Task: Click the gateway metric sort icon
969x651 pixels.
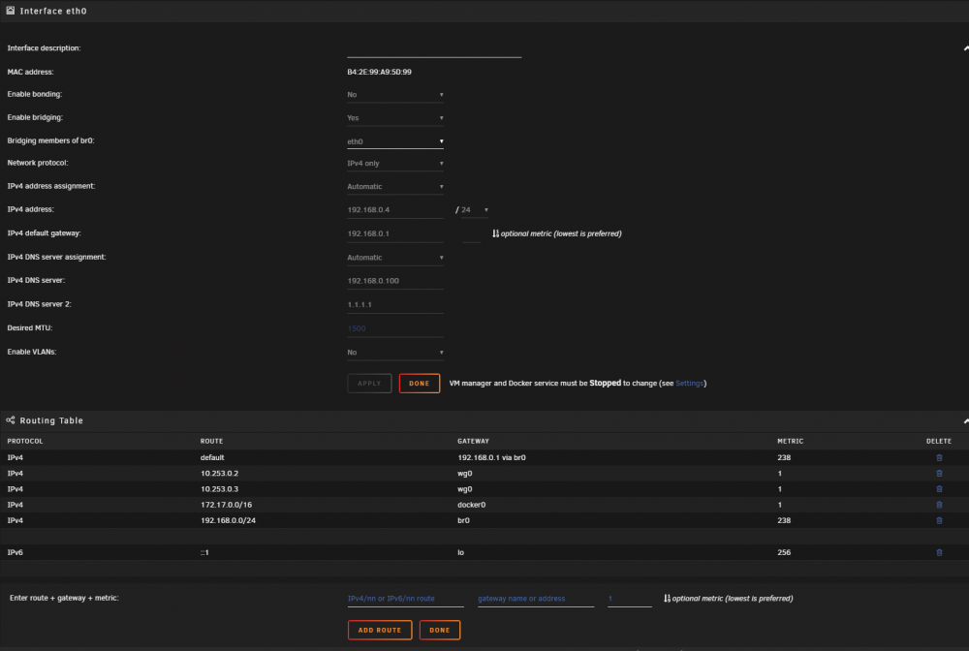Action: (x=495, y=233)
